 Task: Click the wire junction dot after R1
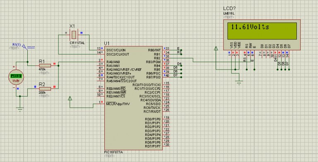pyautogui.click(x=58, y=65)
